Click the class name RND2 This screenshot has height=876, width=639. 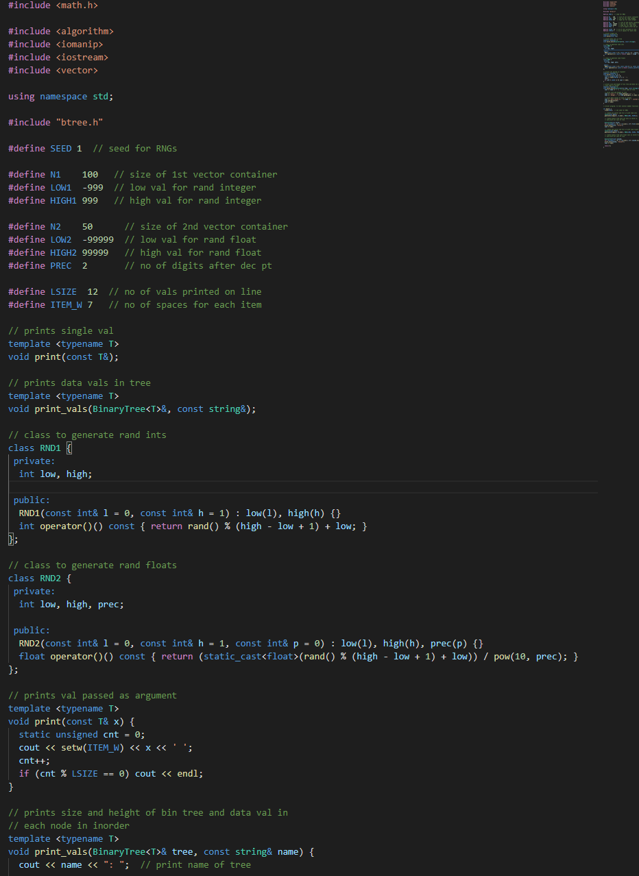(x=49, y=578)
